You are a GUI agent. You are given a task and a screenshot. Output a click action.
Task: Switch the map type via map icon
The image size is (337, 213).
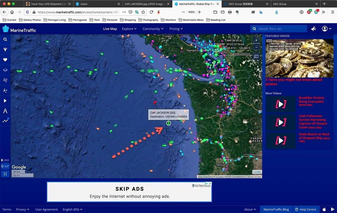[256, 56]
